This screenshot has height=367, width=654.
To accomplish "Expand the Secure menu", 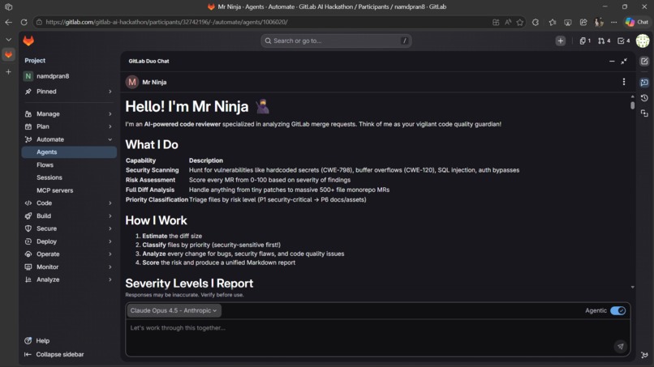I will [x=69, y=228].
